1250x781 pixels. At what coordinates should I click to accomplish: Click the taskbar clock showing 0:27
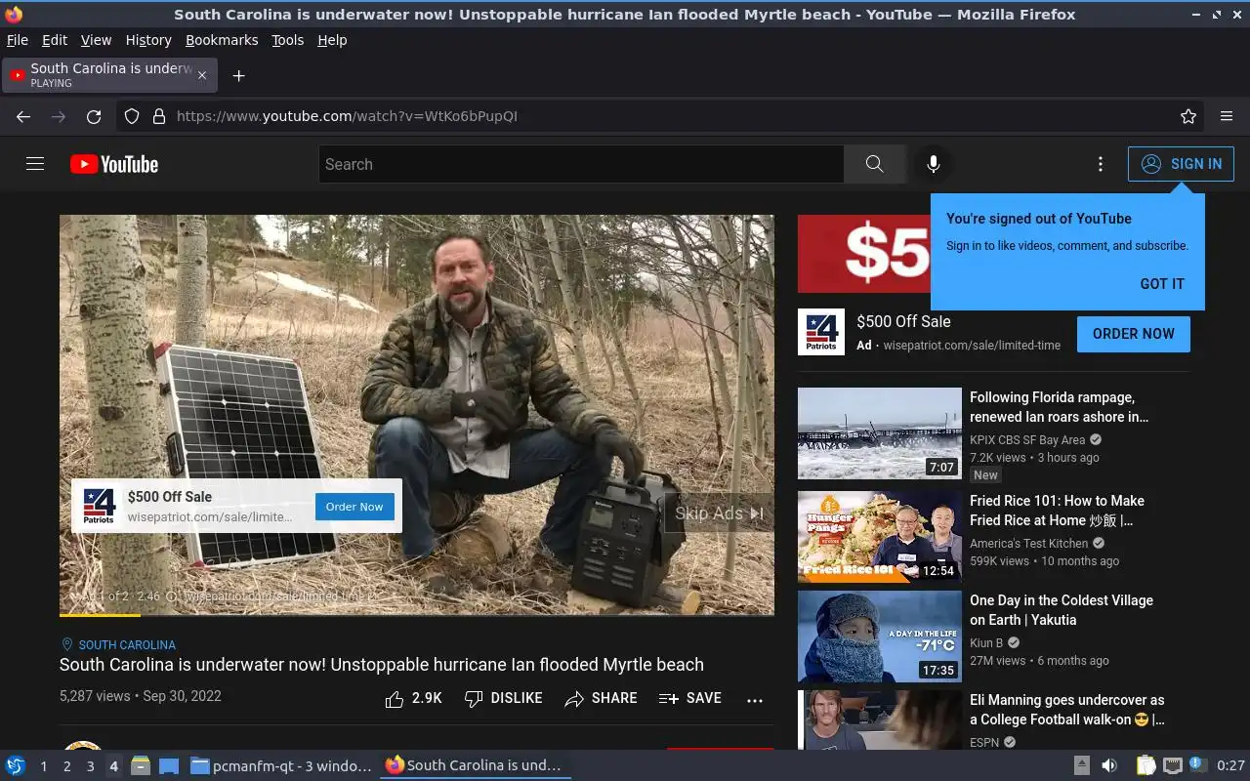1230,765
